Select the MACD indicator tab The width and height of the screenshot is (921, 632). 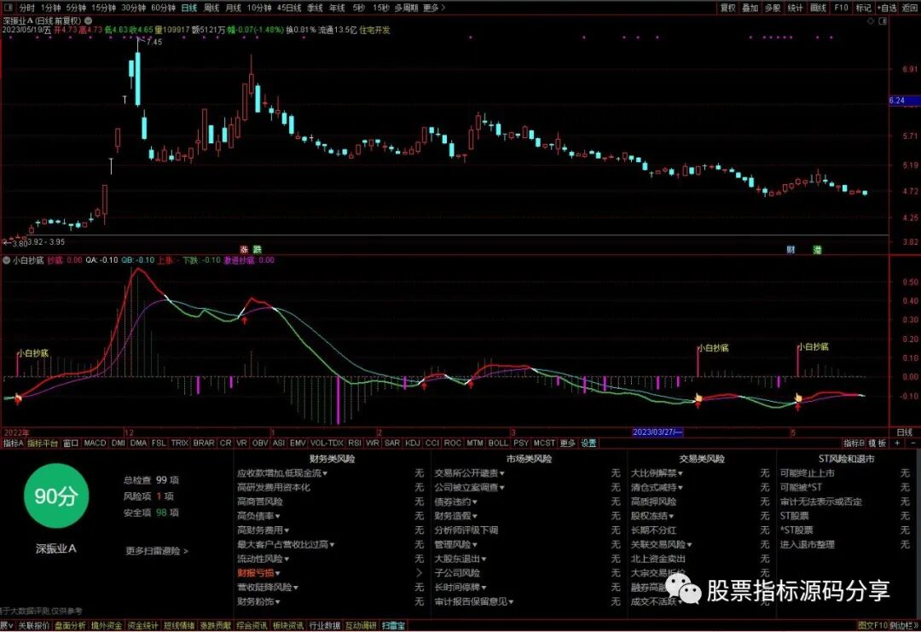pos(95,443)
